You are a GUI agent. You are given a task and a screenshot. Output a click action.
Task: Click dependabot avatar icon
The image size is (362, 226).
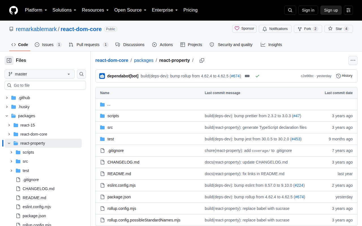[x=102, y=76]
